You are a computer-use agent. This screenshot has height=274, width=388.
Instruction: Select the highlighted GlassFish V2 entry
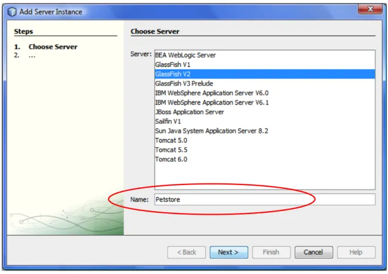click(x=265, y=74)
